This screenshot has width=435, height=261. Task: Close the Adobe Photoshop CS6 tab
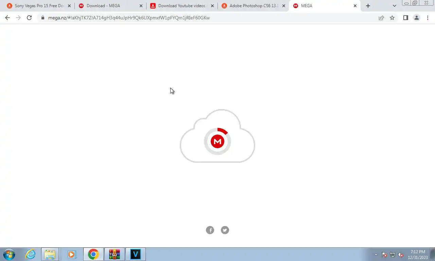(x=284, y=6)
